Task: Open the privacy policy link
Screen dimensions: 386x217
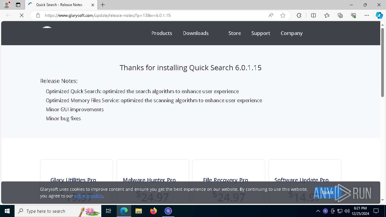Action: pyautogui.click(x=89, y=196)
